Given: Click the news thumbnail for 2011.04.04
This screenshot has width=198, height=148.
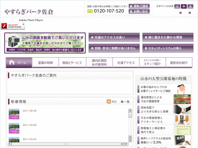Looking at the screenshot, I should click(14, 140).
